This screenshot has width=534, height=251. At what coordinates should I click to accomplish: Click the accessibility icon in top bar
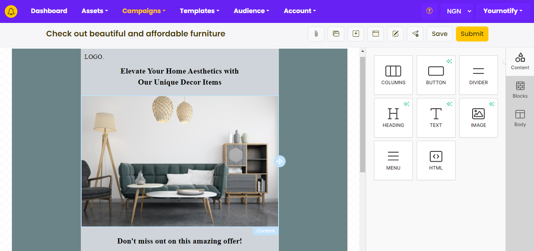[x=429, y=11]
